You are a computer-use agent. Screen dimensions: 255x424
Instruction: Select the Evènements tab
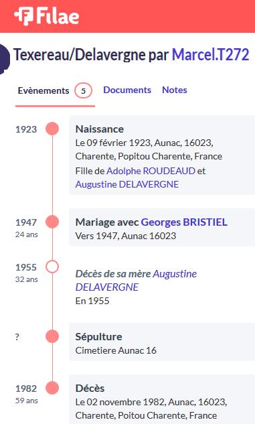click(44, 90)
